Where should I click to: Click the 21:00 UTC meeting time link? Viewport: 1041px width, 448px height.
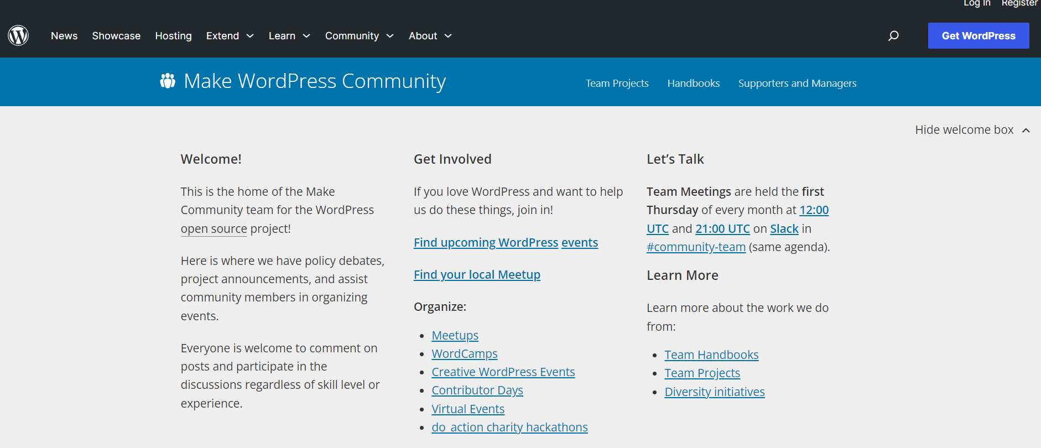coord(722,228)
